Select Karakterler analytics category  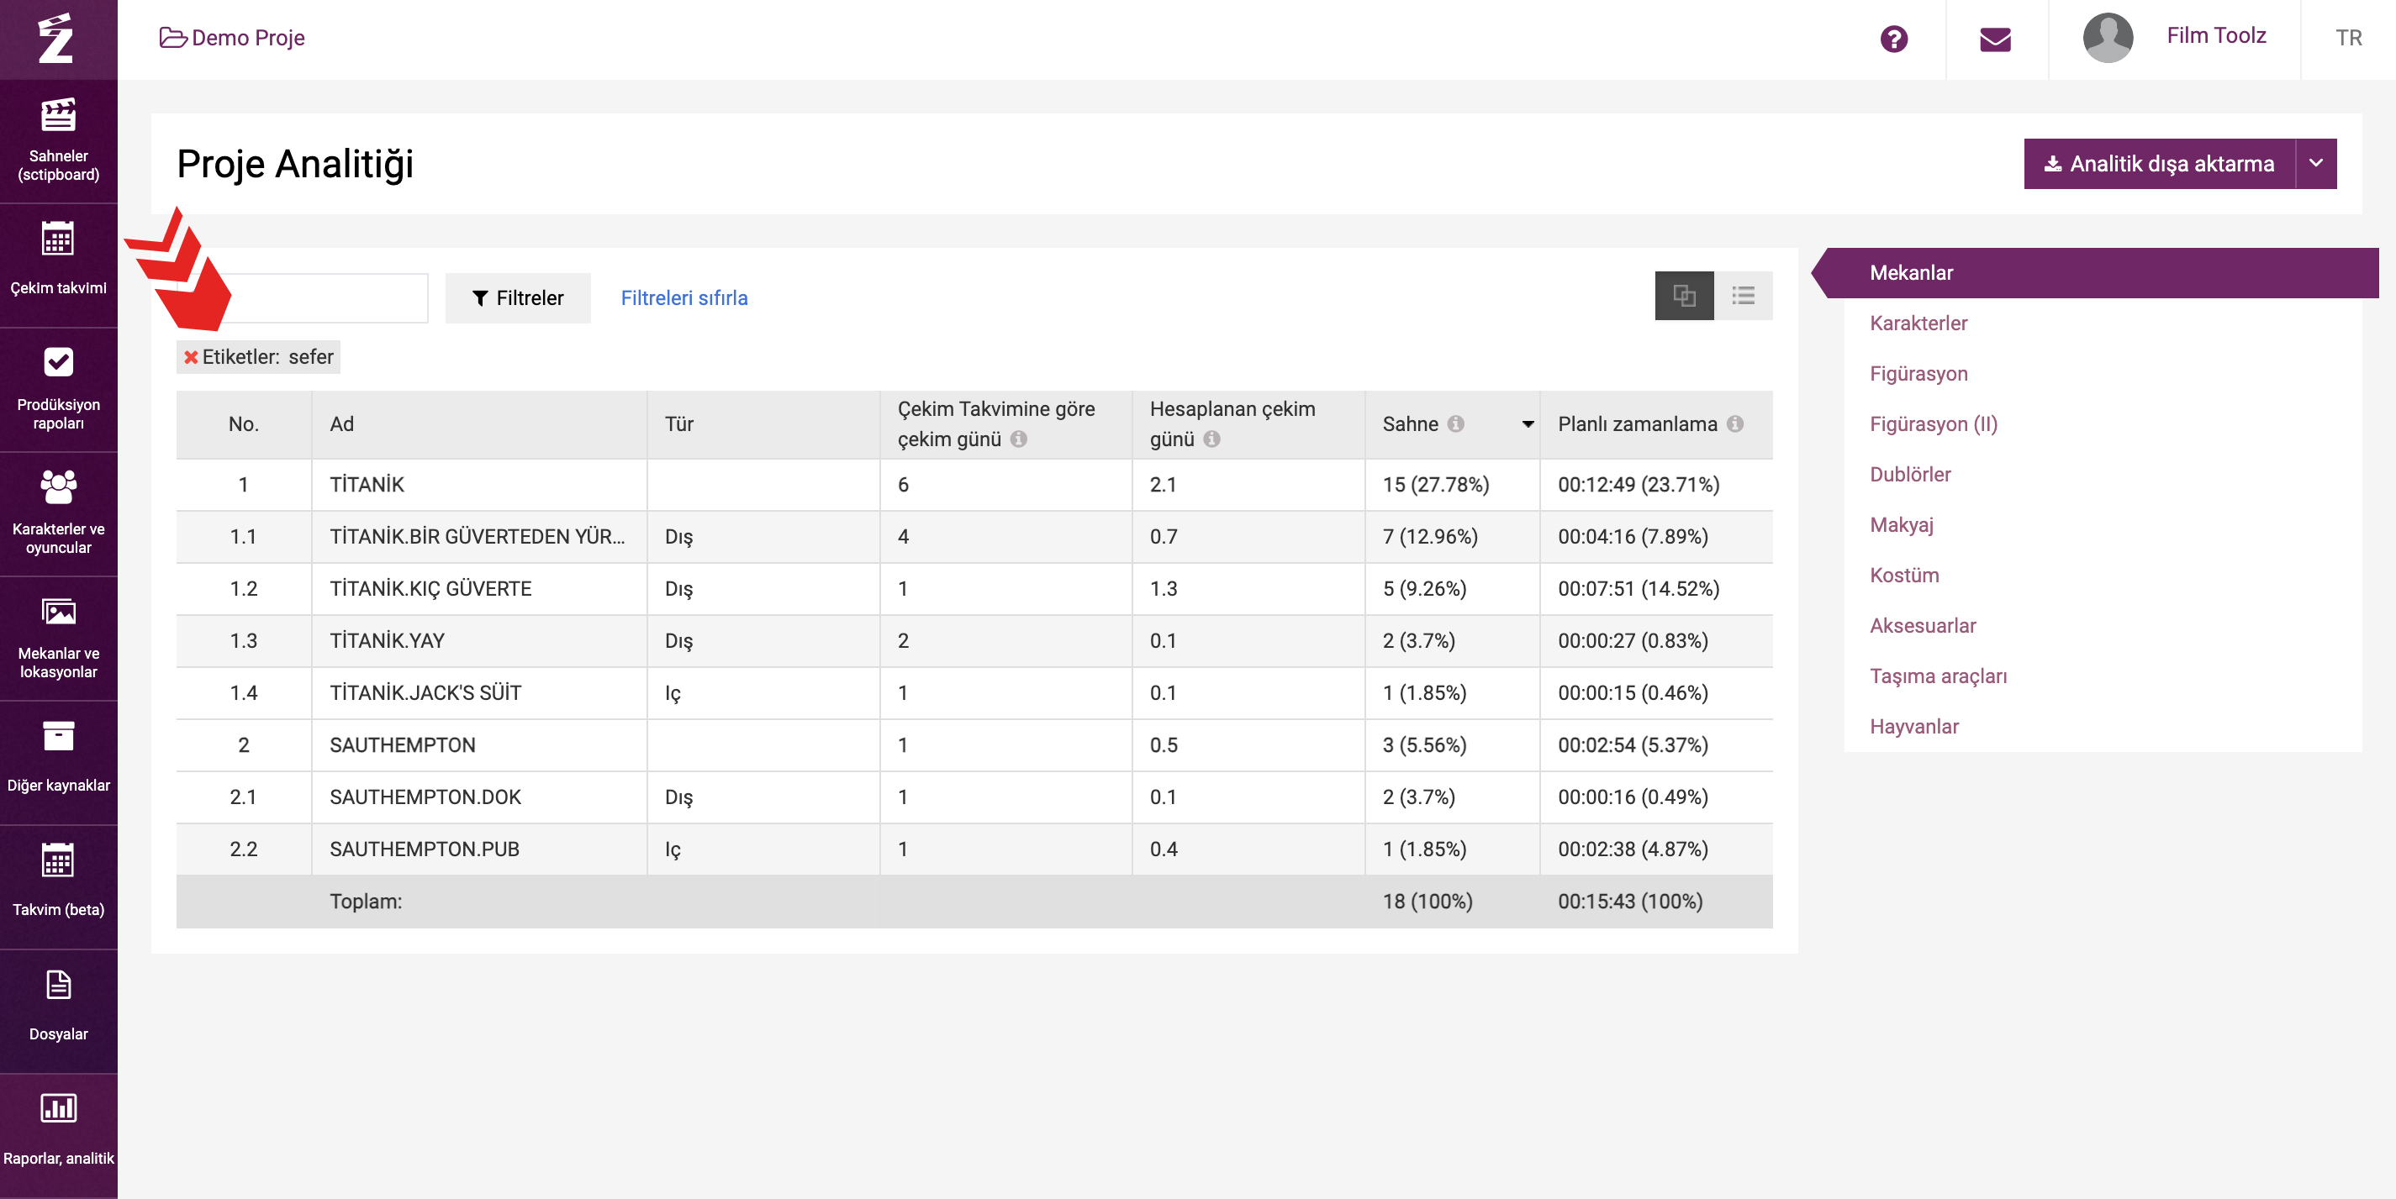pos(1918,323)
